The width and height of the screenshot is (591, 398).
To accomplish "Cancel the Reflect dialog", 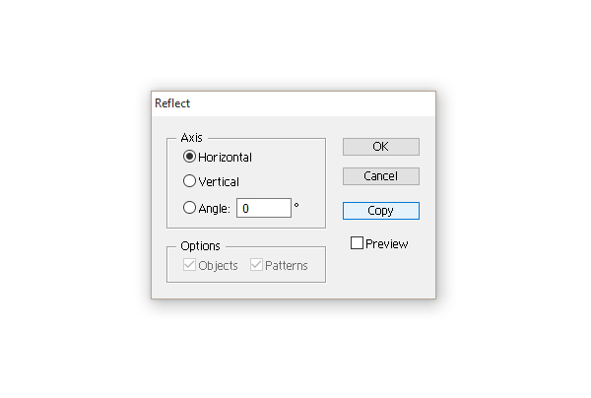I will coord(380,176).
